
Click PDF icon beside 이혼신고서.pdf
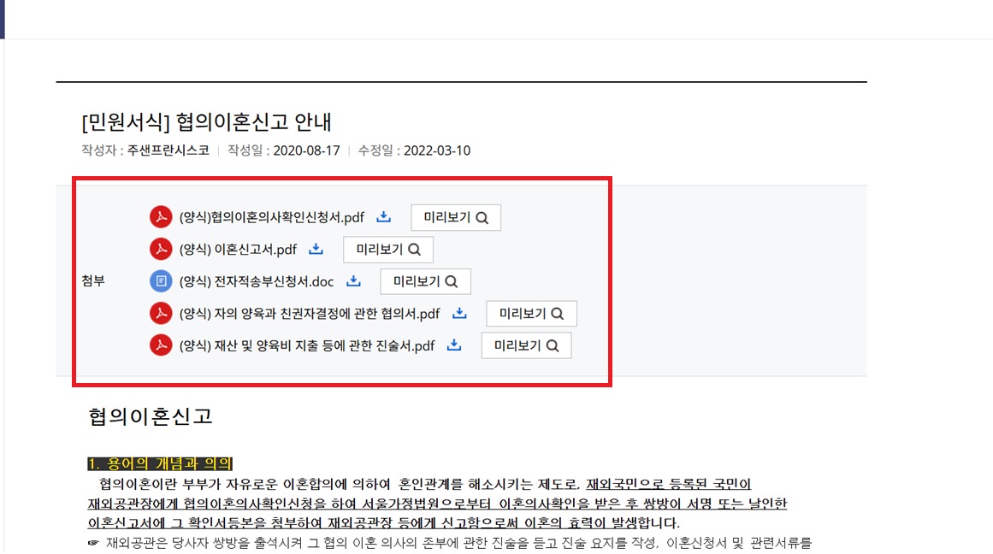[161, 250]
